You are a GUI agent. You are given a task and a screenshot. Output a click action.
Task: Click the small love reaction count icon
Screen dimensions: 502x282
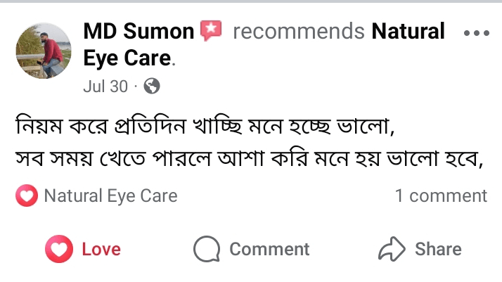[x=27, y=196]
